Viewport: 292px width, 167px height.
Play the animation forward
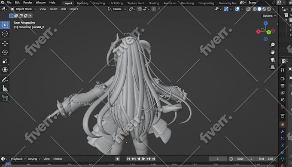pos(143,159)
